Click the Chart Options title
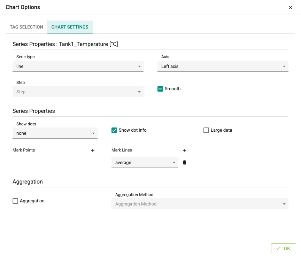The height and width of the screenshot is (256, 301). pyautogui.click(x=23, y=7)
